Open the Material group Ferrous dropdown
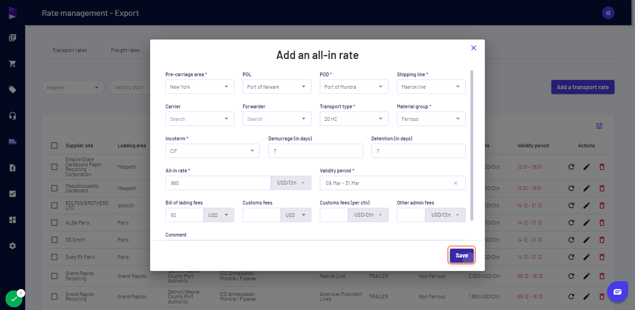Screen dimensions: 635x310 point(431,119)
